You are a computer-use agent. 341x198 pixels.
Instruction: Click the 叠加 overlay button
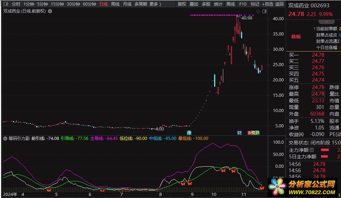[194, 4]
